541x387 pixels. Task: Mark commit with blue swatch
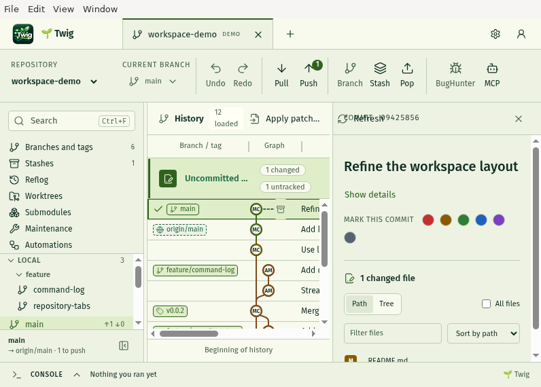tap(481, 220)
